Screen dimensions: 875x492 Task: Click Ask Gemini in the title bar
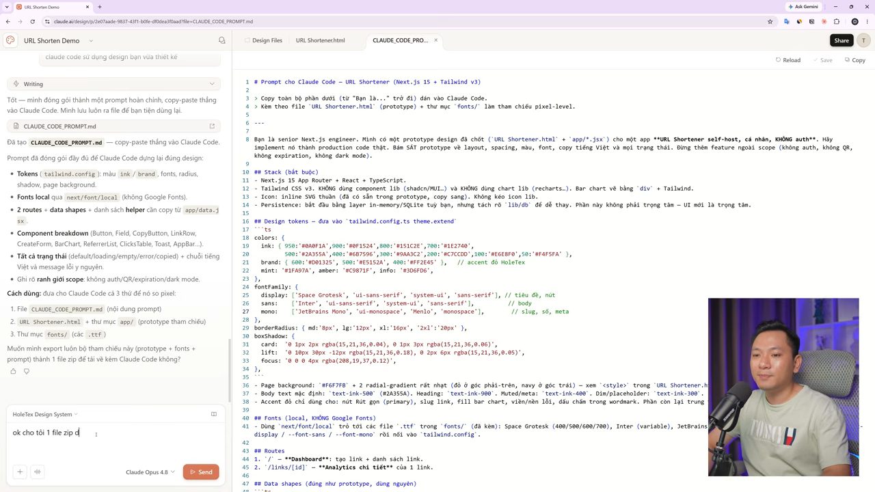point(803,7)
